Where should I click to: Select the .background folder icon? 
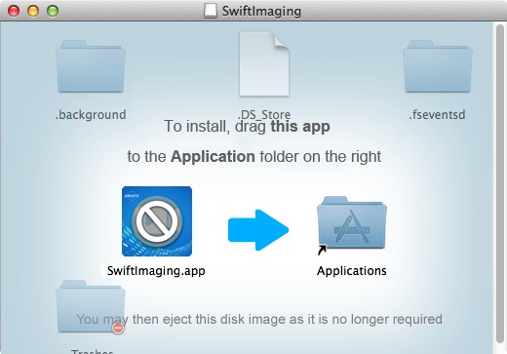click(x=91, y=66)
